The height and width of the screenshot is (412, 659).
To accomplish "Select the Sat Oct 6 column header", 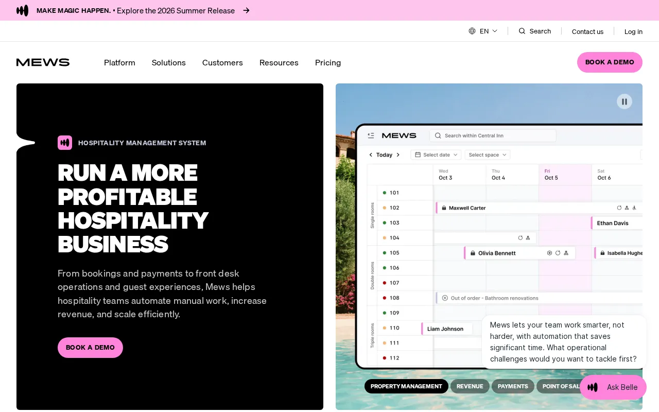I will pos(618,175).
